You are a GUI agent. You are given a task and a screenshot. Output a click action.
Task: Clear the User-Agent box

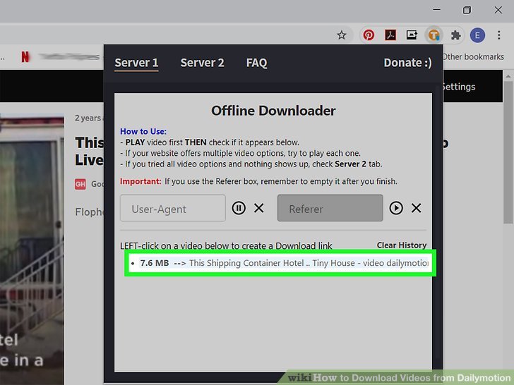[x=259, y=208]
